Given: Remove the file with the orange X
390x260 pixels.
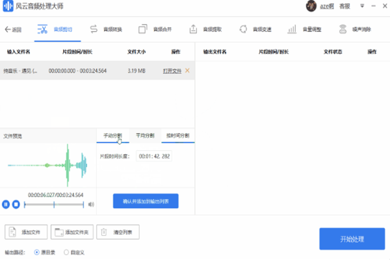Looking at the screenshot, I should 188,70.
